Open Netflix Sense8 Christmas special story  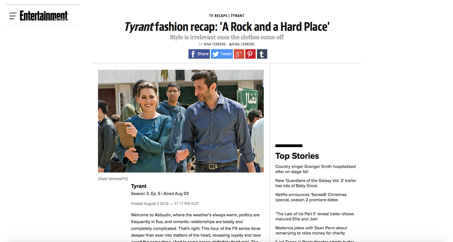pyautogui.click(x=311, y=197)
